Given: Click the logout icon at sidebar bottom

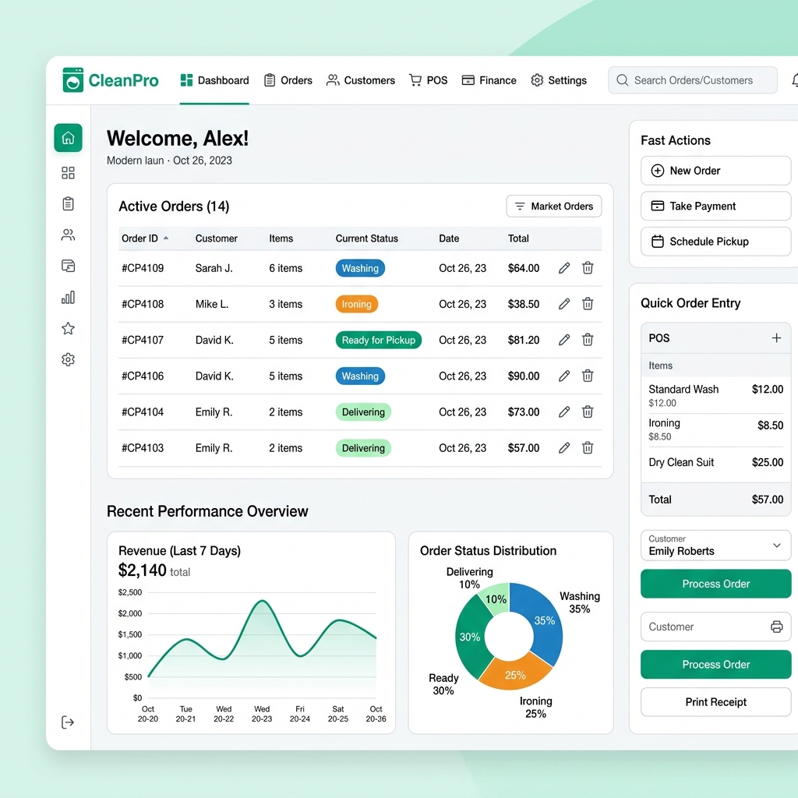Looking at the screenshot, I should (68, 722).
